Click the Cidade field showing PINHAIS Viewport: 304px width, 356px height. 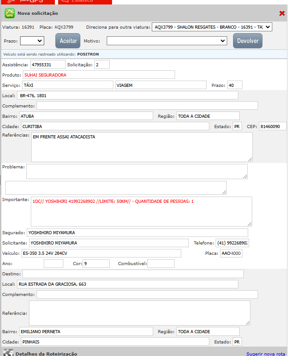pos(115,342)
